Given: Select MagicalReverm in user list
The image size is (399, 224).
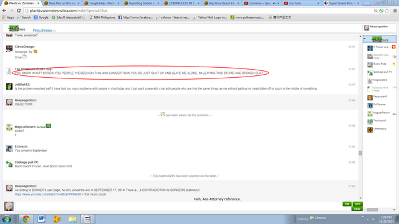Looking at the screenshot, I should (x=381, y=113).
